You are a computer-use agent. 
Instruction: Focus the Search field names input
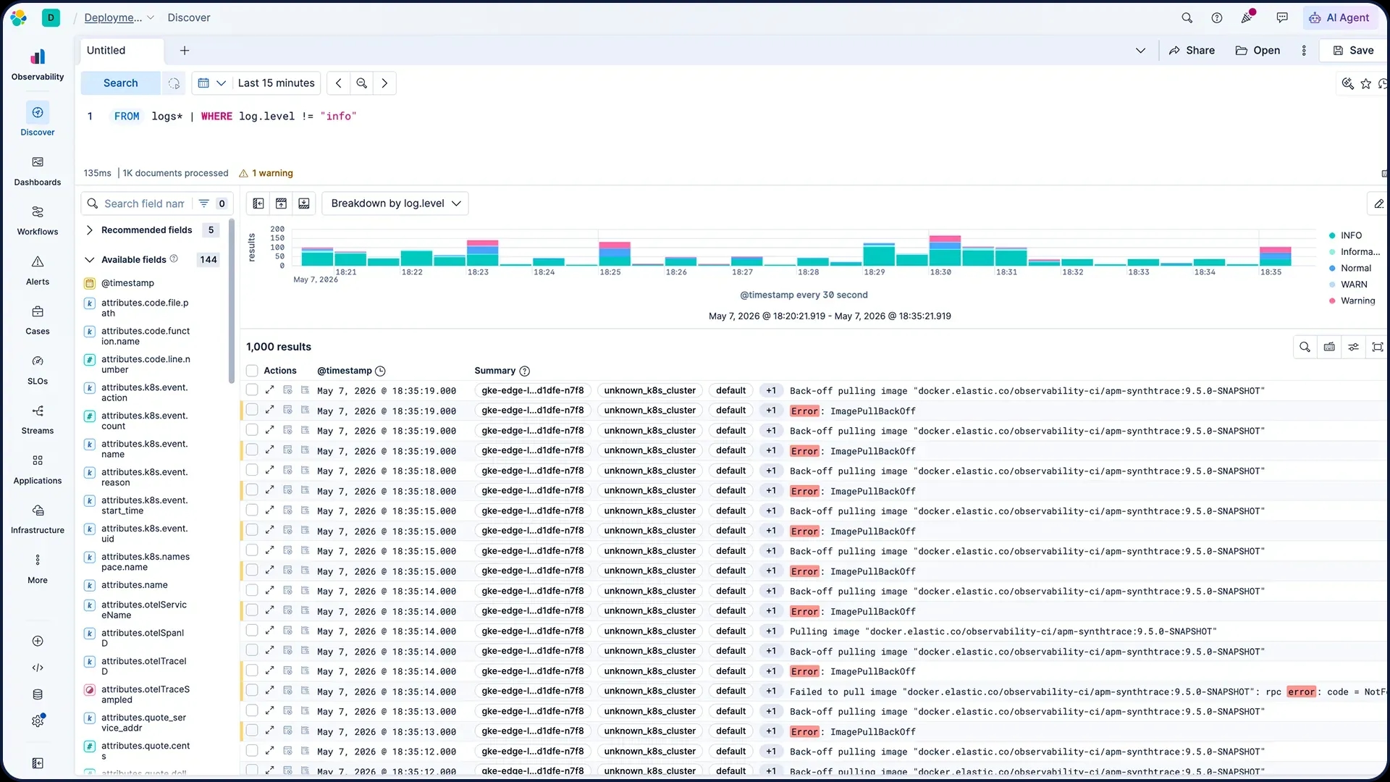[x=144, y=203]
